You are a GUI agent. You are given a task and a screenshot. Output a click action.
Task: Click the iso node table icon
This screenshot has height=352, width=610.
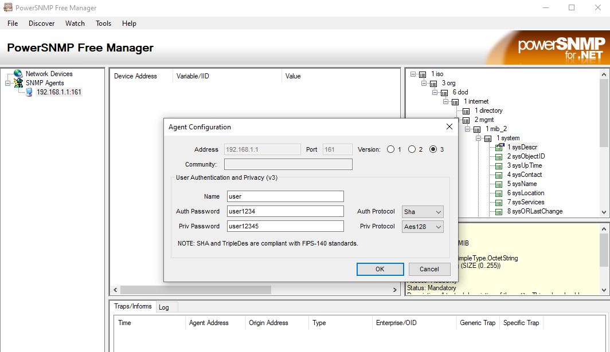tap(423, 74)
